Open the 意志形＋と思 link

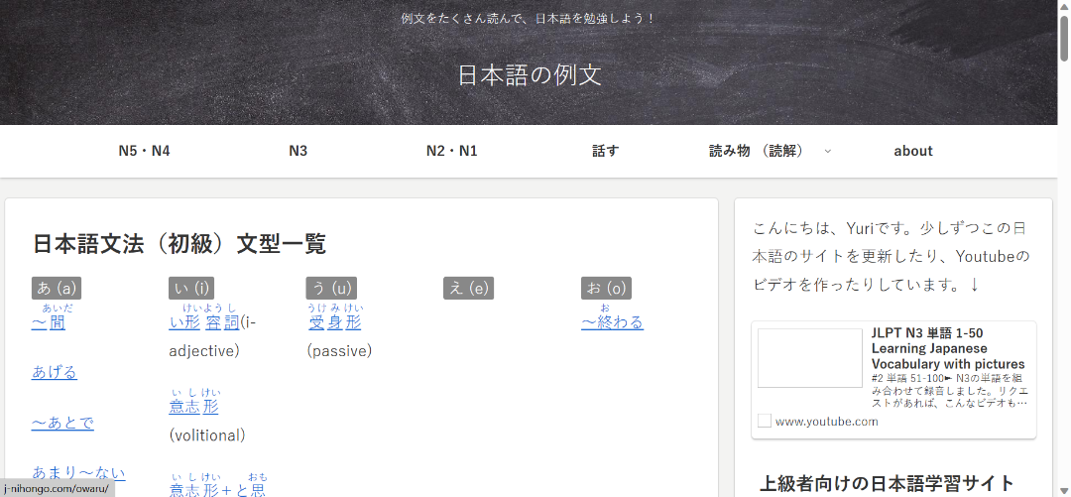click(x=217, y=489)
